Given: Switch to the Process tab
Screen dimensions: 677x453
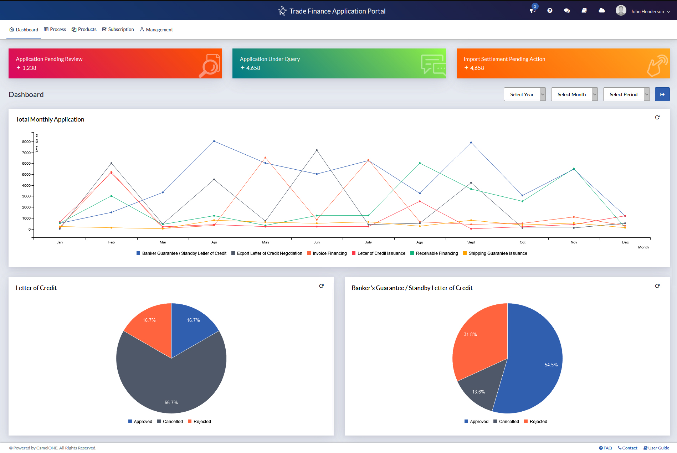Looking at the screenshot, I should pos(55,30).
